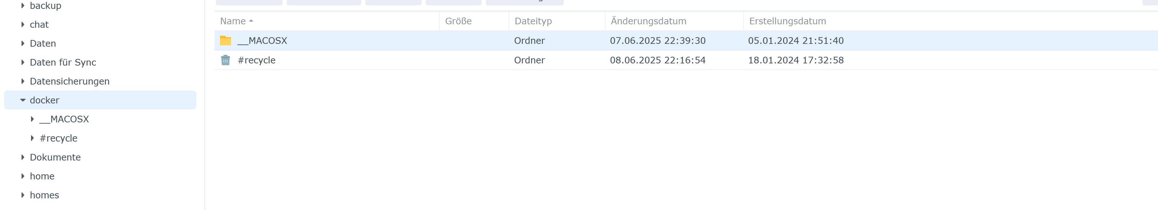1158x210 pixels.
Task: Open the Dokumente folder in tree
Action: (55, 158)
